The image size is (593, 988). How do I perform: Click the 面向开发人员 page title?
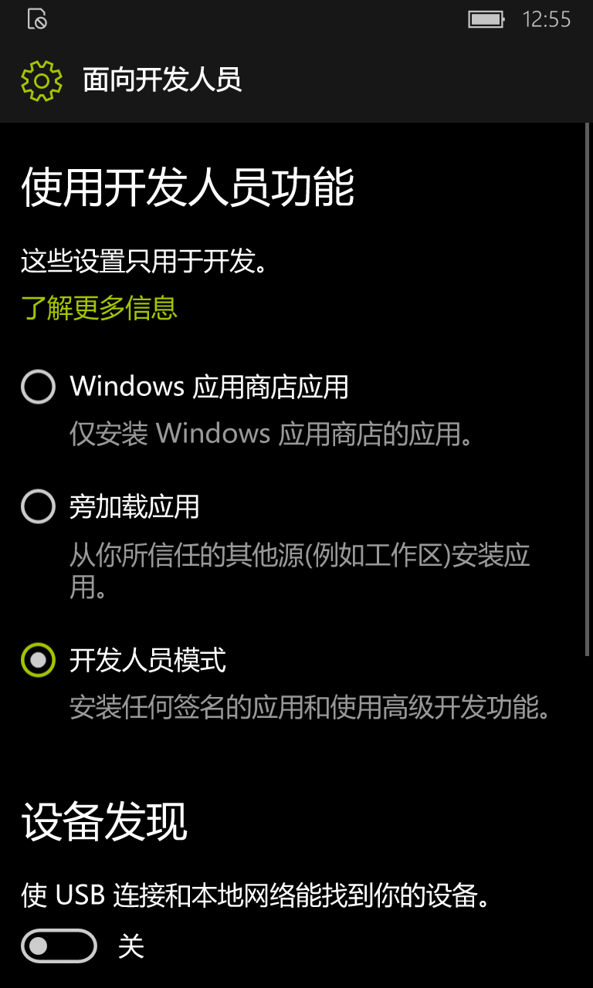pyautogui.click(x=163, y=80)
